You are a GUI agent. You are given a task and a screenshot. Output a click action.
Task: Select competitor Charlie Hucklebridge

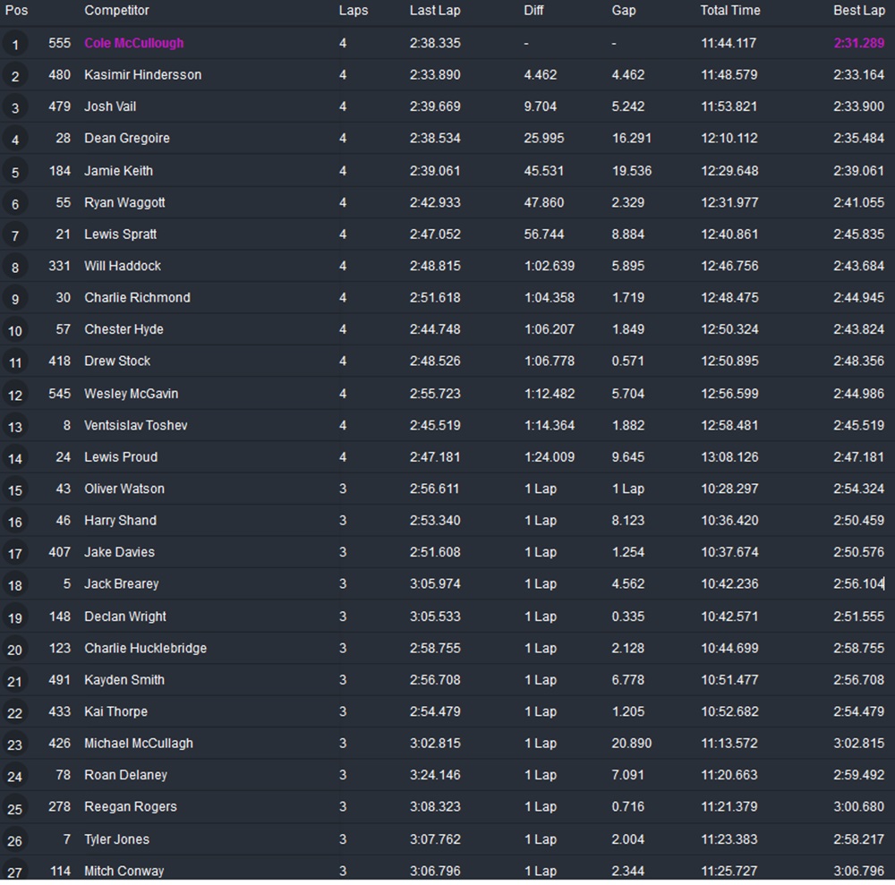coord(145,648)
